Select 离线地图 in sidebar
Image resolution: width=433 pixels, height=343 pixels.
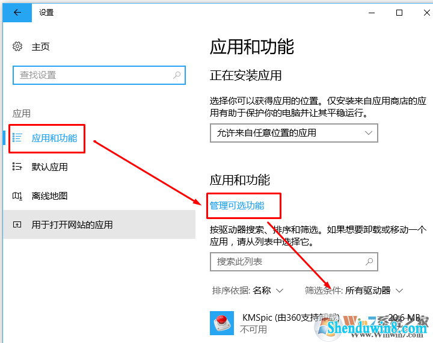pos(50,196)
